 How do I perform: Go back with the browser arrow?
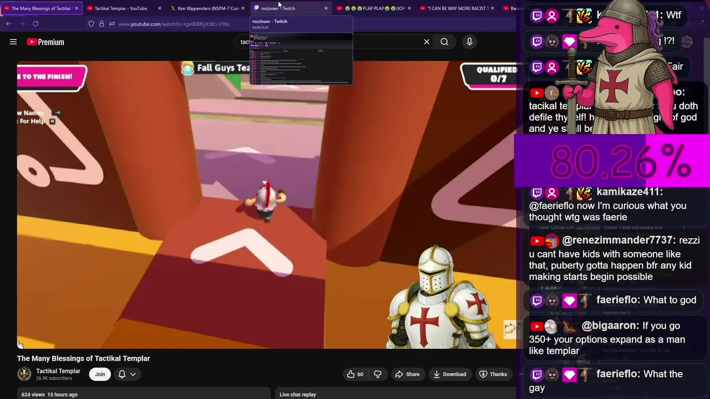point(9,24)
